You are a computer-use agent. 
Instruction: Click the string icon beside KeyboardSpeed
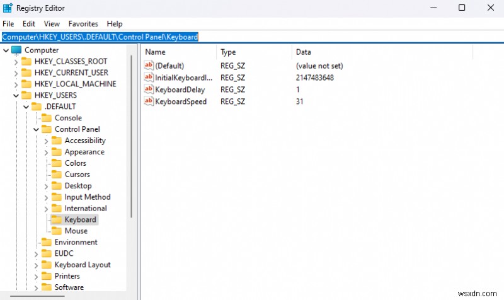(149, 101)
